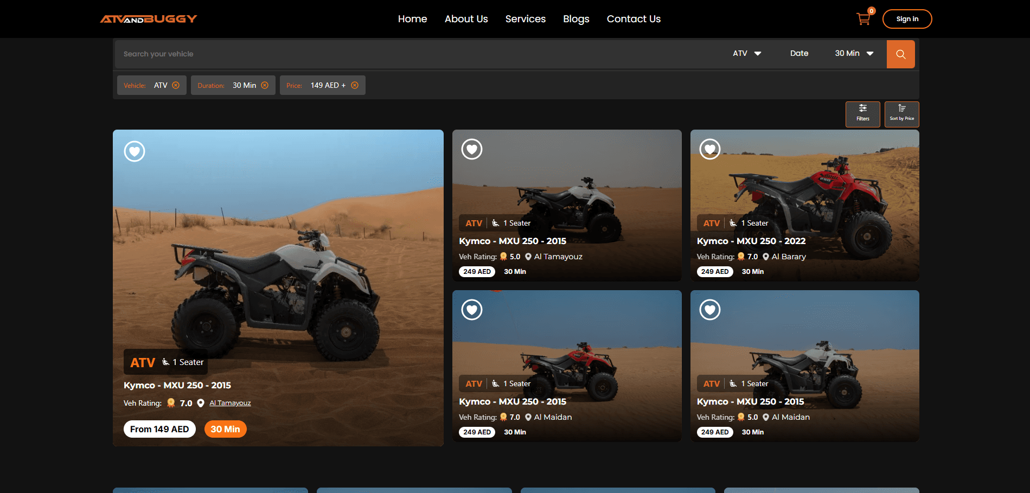The height and width of the screenshot is (493, 1030).
Task: Open the Date picker
Action: (799, 53)
